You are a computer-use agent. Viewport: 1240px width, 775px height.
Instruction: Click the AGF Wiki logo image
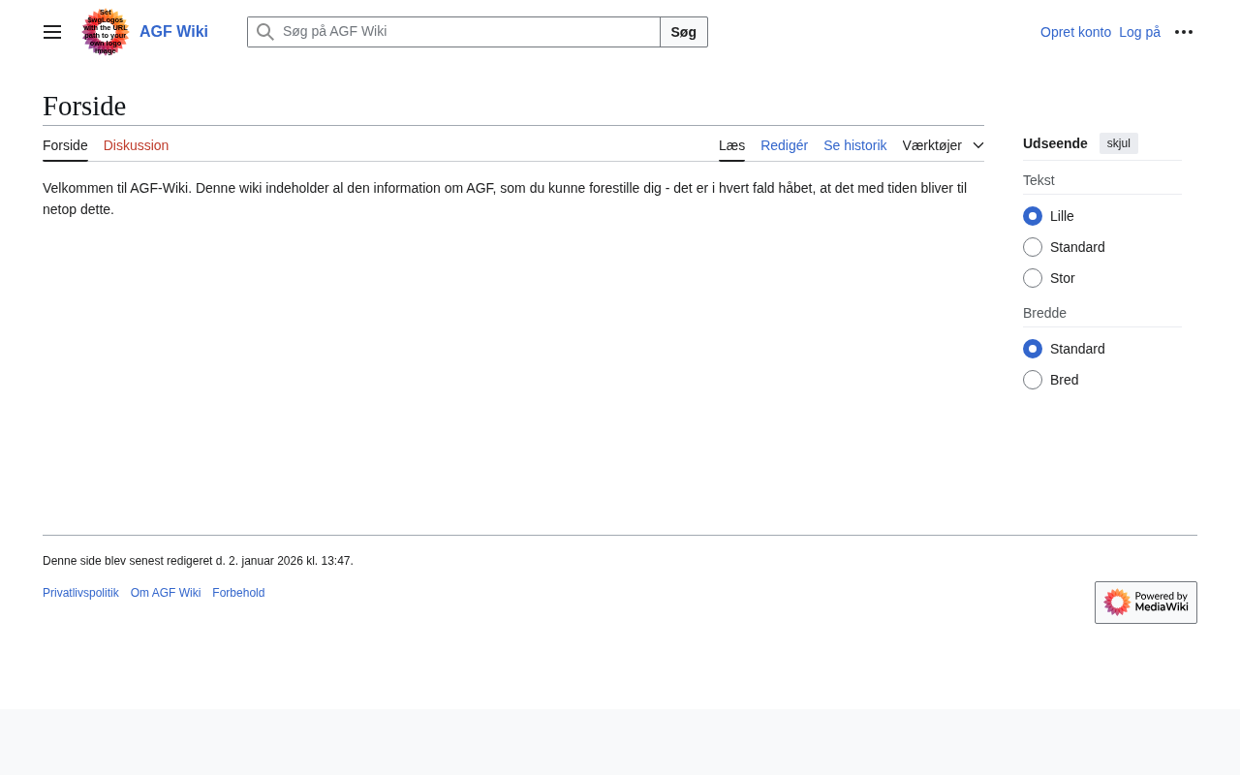point(106,32)
